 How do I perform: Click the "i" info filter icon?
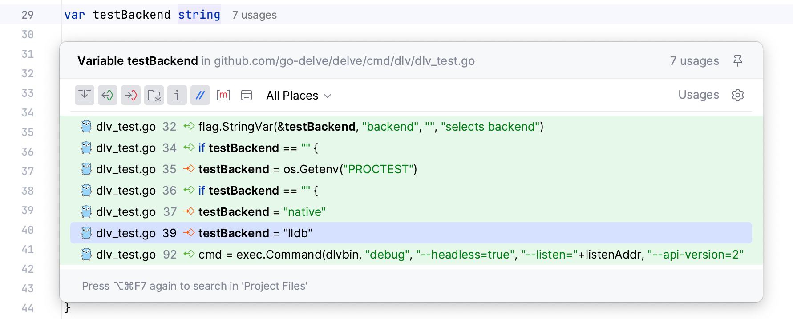coord(177,95)
